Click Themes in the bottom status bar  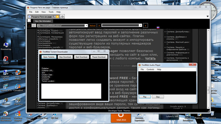[127, 111]
